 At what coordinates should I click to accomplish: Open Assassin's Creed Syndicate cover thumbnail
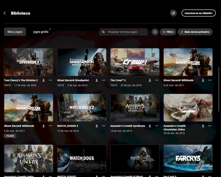point(135,108)
